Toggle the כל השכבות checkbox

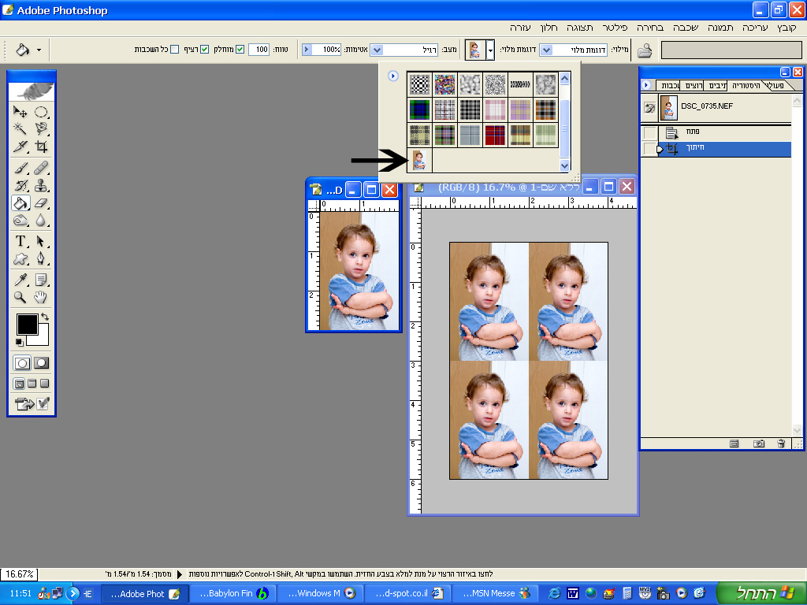coord(174,50)
